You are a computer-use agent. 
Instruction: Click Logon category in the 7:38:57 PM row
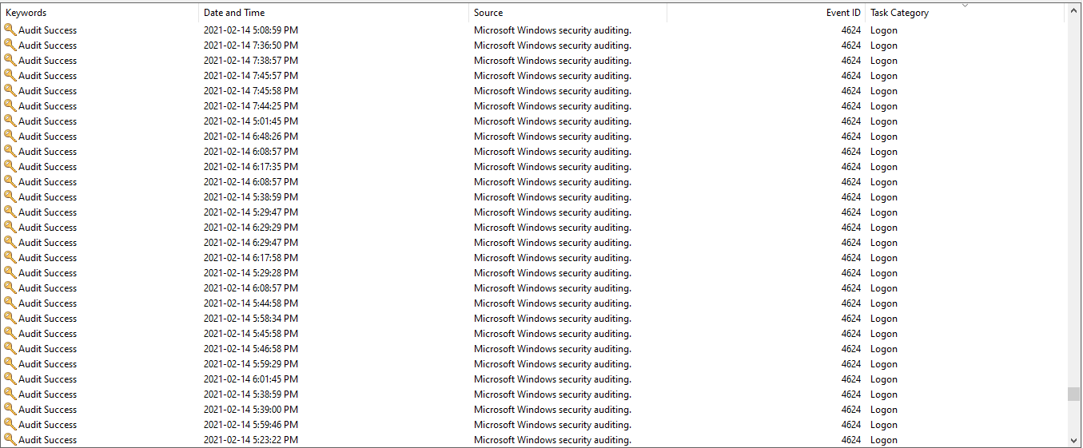tap(884, 61)
